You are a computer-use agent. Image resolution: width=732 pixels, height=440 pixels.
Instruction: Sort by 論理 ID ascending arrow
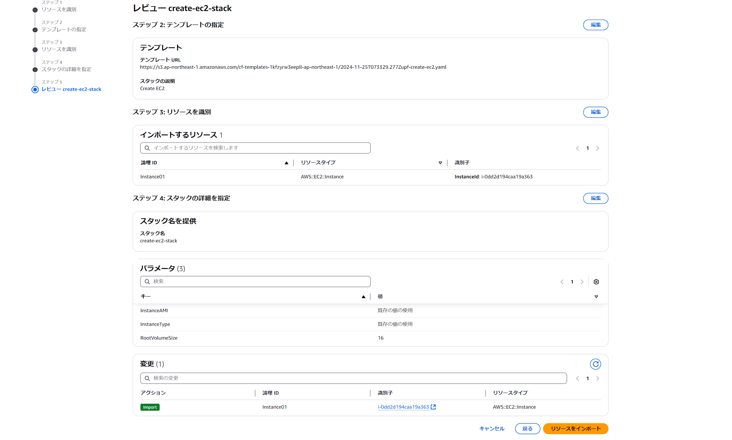pyautogui.click(x=287, y=163)
